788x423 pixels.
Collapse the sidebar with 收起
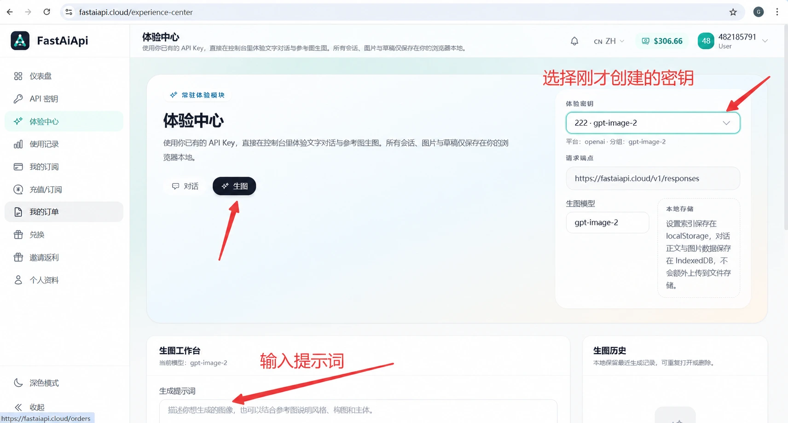point(64,407)
